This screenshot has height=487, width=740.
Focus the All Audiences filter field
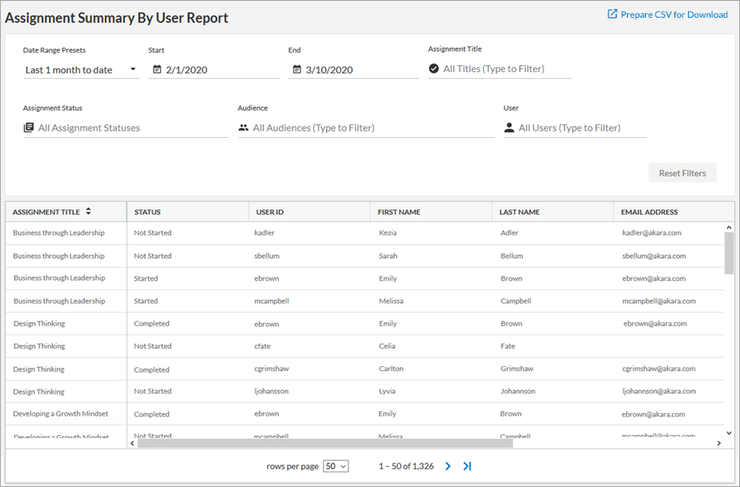pos(366,127)
